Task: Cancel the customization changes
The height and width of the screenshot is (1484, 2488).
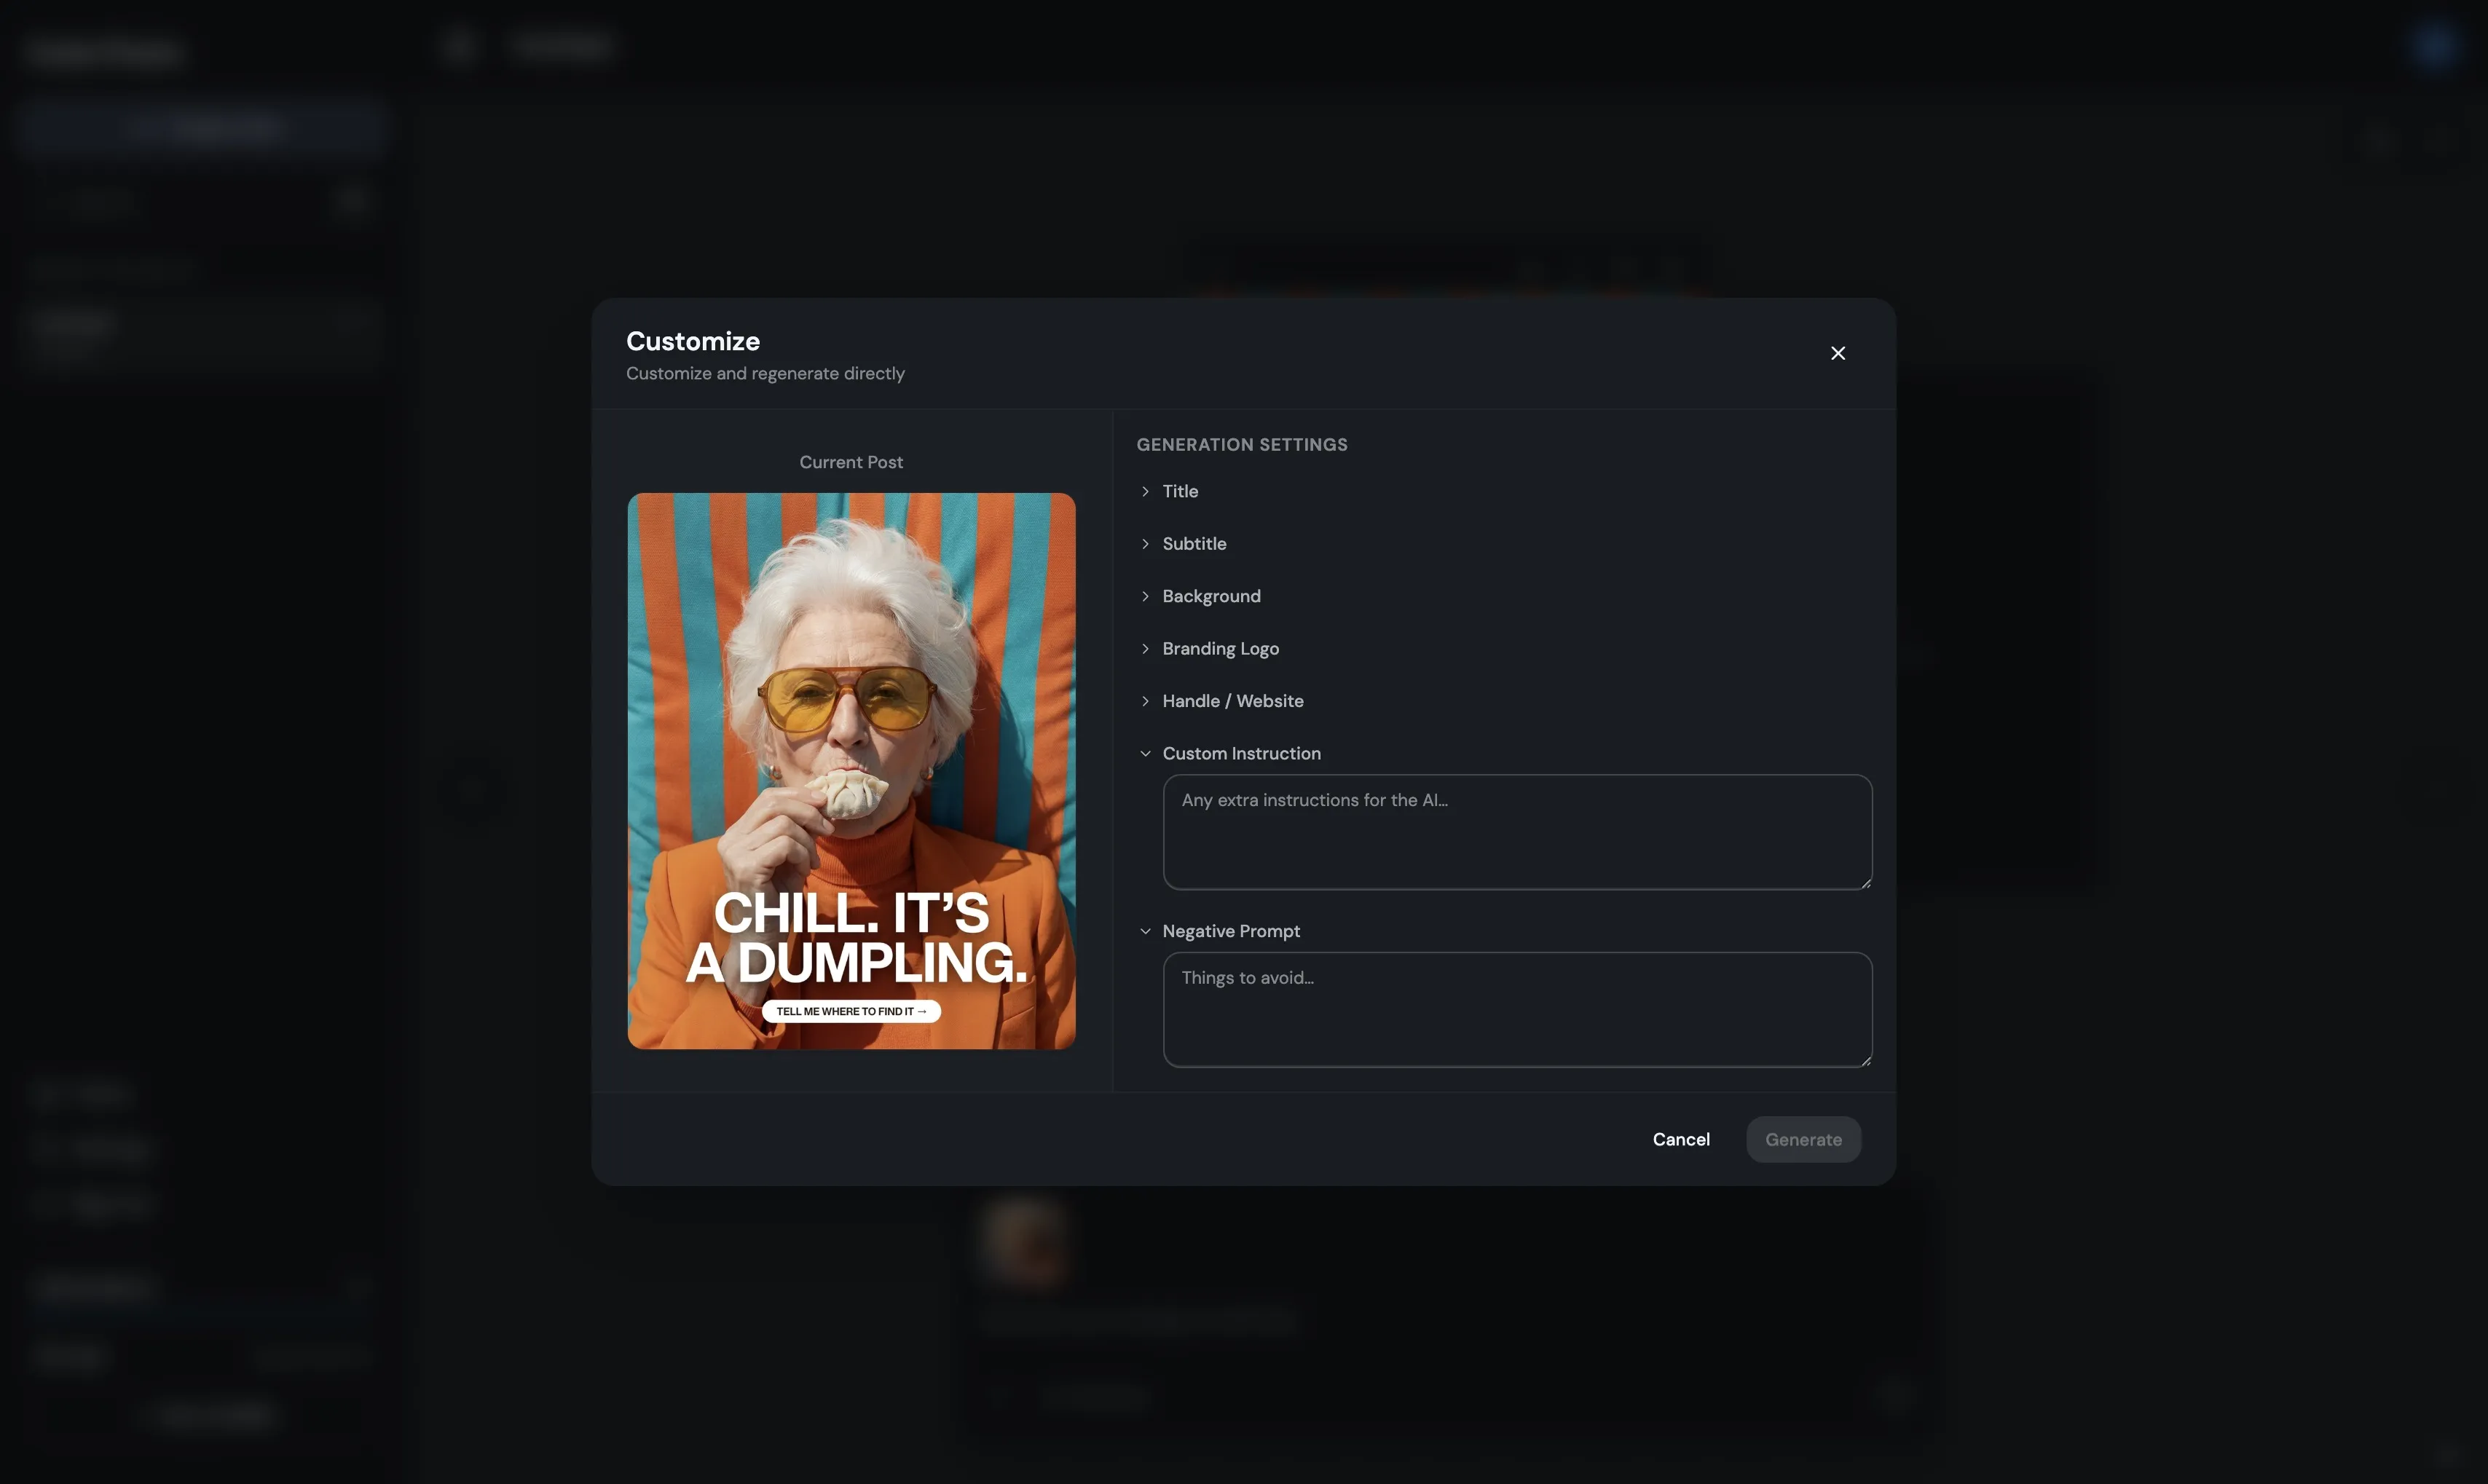Action: click(1681, 1139)
